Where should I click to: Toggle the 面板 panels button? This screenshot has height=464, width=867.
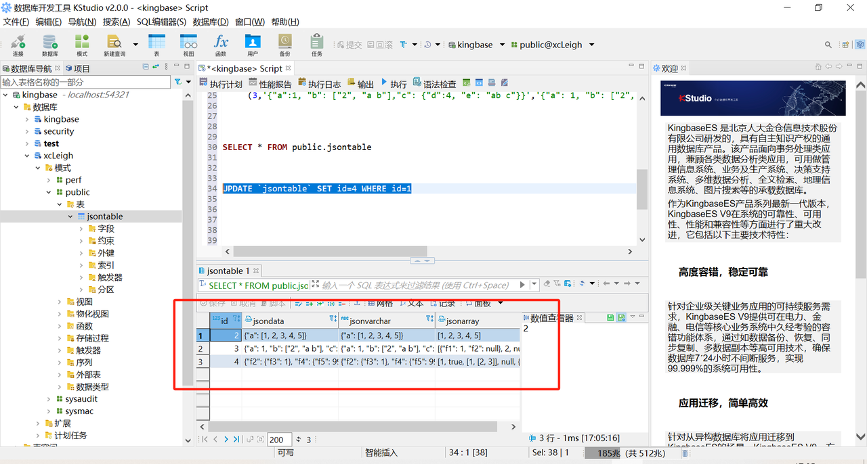(x=478, y=303)
